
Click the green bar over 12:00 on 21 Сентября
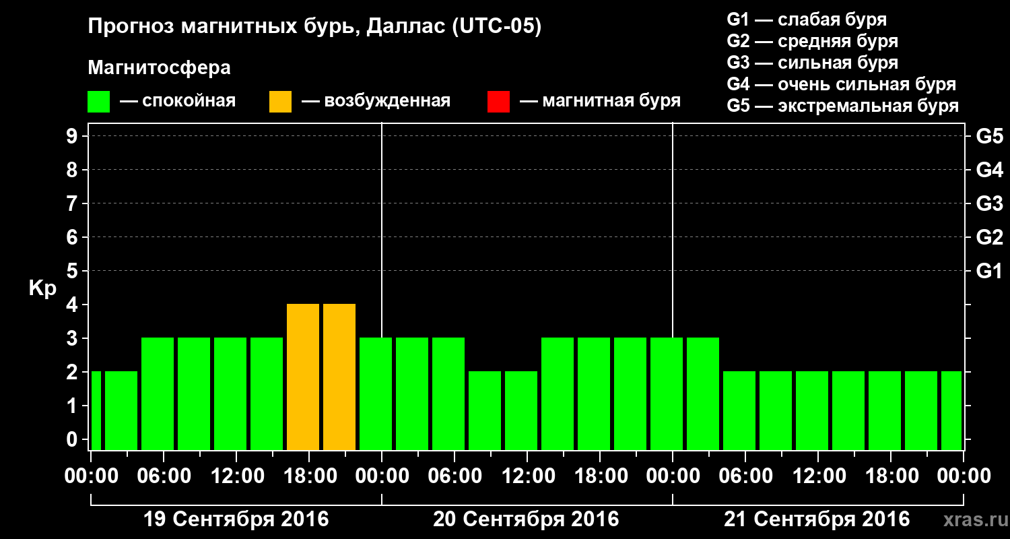812,410
